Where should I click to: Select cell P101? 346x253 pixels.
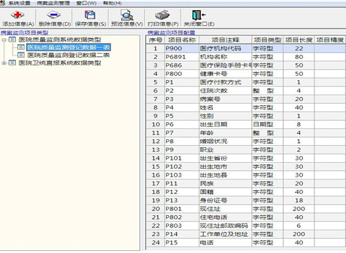tap(182, 158)
